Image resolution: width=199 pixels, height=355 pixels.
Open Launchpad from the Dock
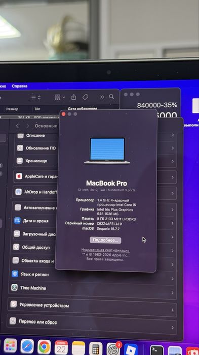tap(10, 346)
